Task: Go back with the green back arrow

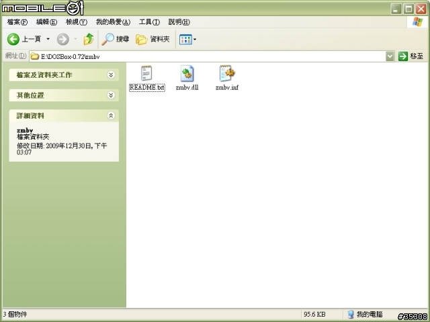Action: coord(13,39)
